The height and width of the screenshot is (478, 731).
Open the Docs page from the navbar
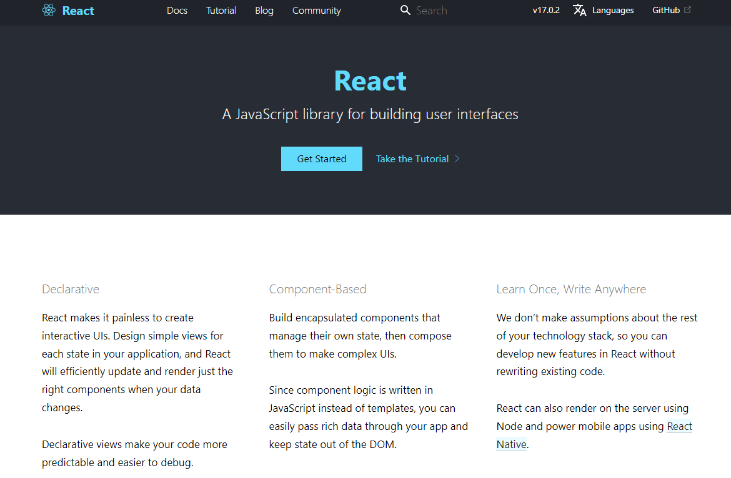177,10
